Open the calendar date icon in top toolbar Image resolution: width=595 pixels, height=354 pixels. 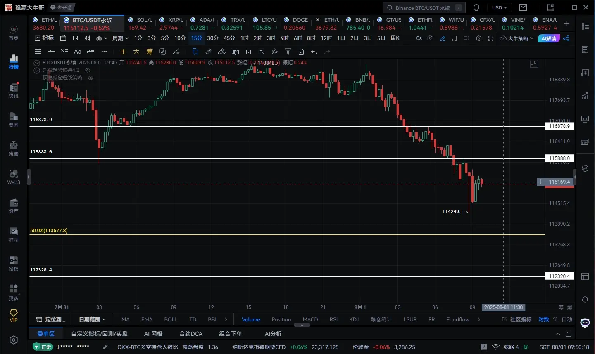63,38
